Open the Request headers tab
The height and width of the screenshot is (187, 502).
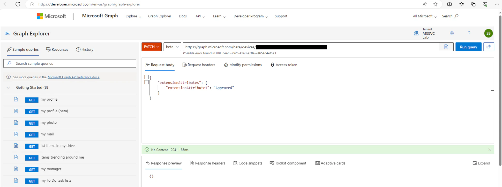tap(199, 65)
